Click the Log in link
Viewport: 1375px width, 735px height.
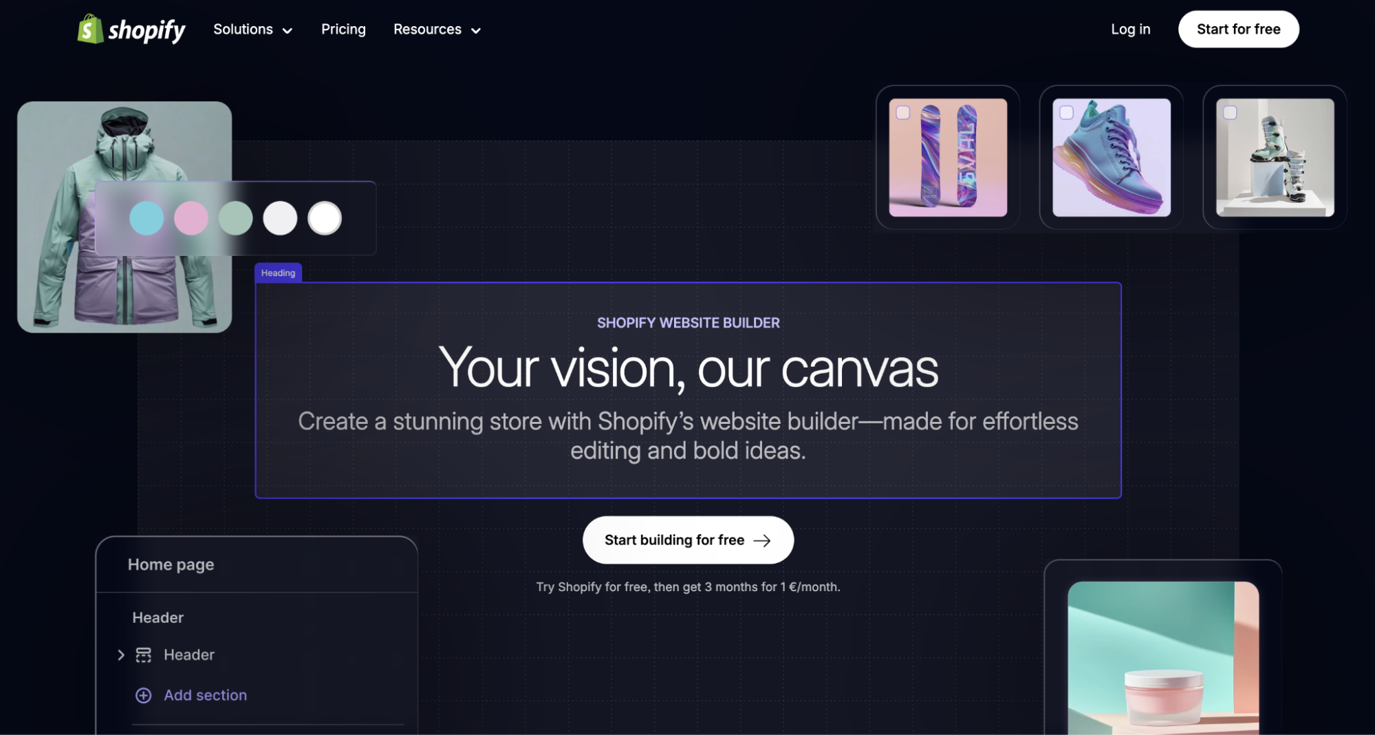[1130, 30]
